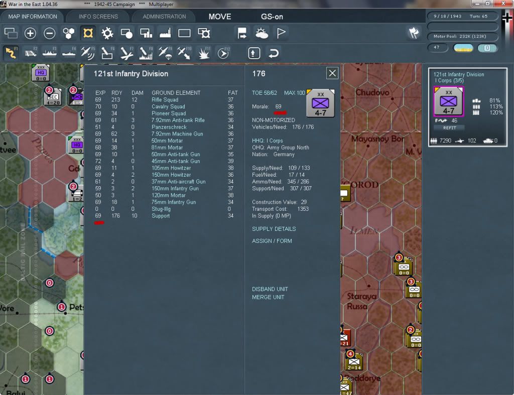Select the F10 air transfer icon
514x395 pixels.
coord(184,53)
